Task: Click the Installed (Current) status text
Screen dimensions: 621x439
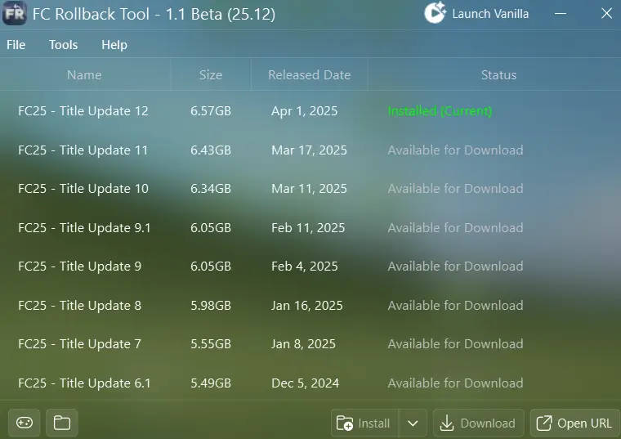Action: coord(440,111)
